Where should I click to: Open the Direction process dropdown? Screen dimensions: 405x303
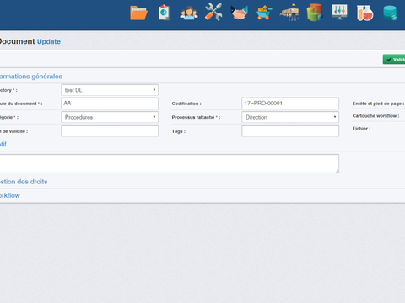(290, 117)
